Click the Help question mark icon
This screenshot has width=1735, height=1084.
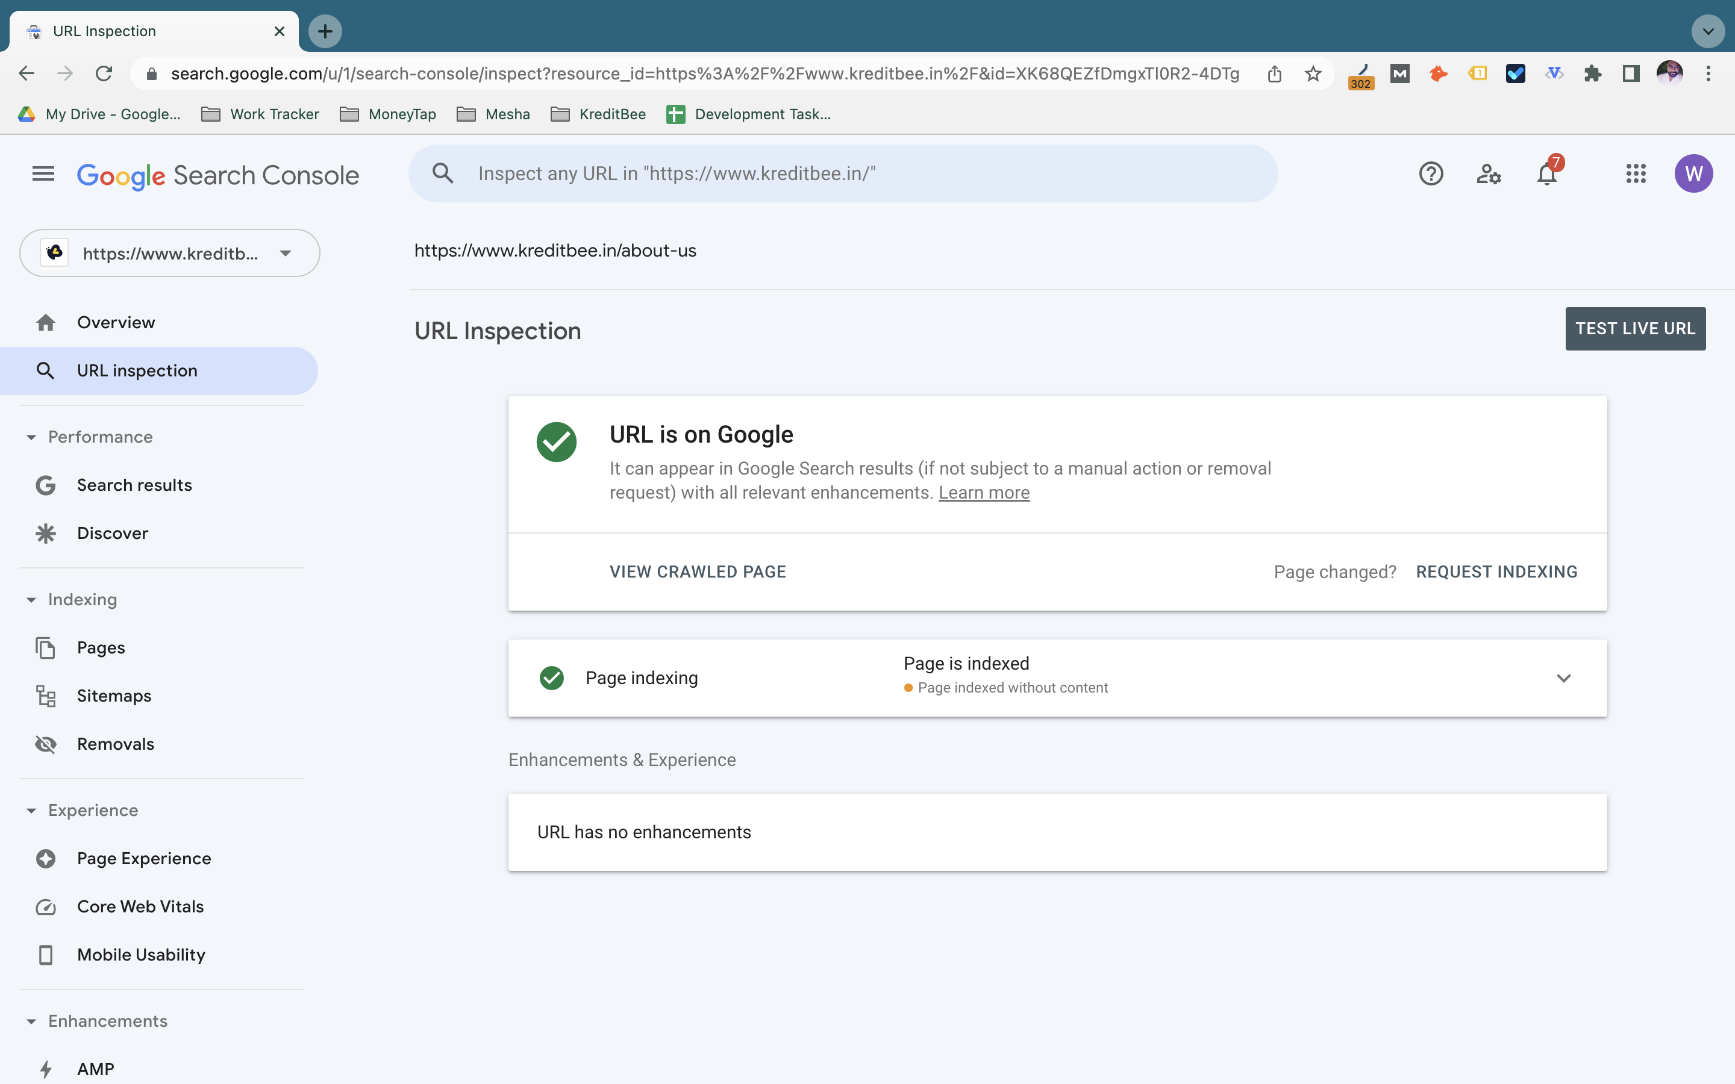tap(1431, 173)
